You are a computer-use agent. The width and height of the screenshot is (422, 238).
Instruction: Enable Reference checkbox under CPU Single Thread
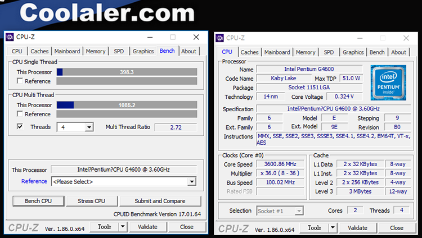20,81
